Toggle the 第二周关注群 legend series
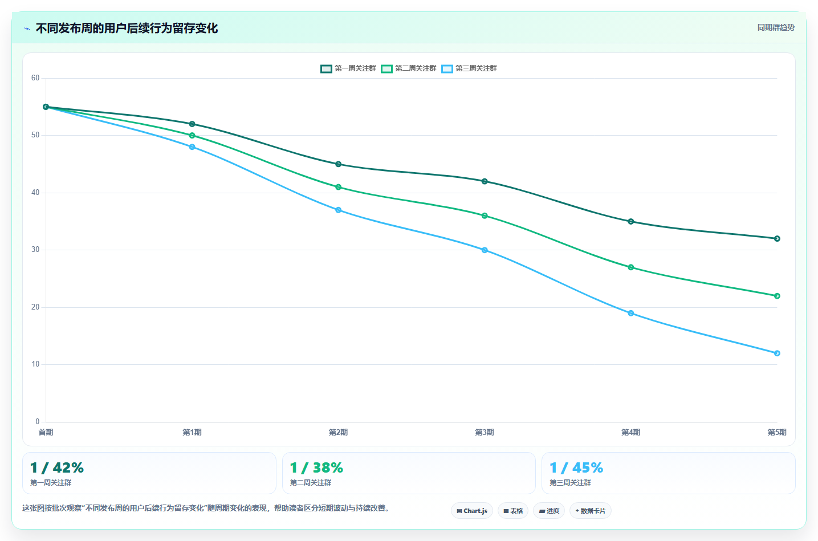Viewport: 818px width, 541px height. [x=409, y=68]
